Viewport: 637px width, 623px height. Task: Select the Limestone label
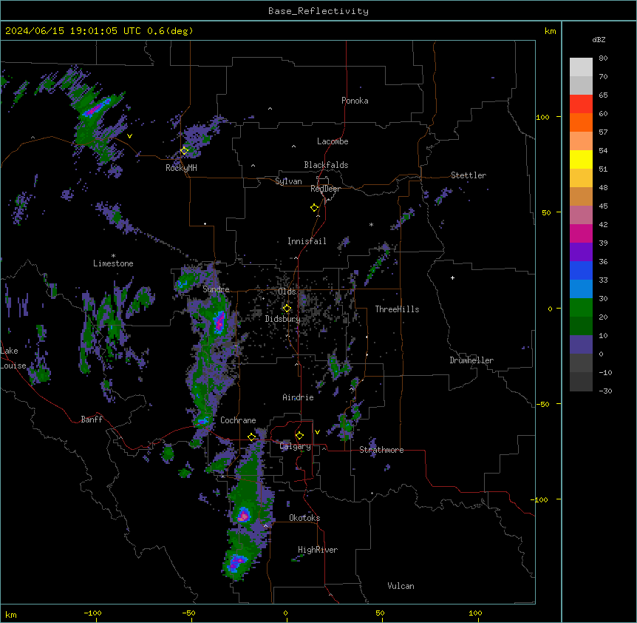point(113,263)
